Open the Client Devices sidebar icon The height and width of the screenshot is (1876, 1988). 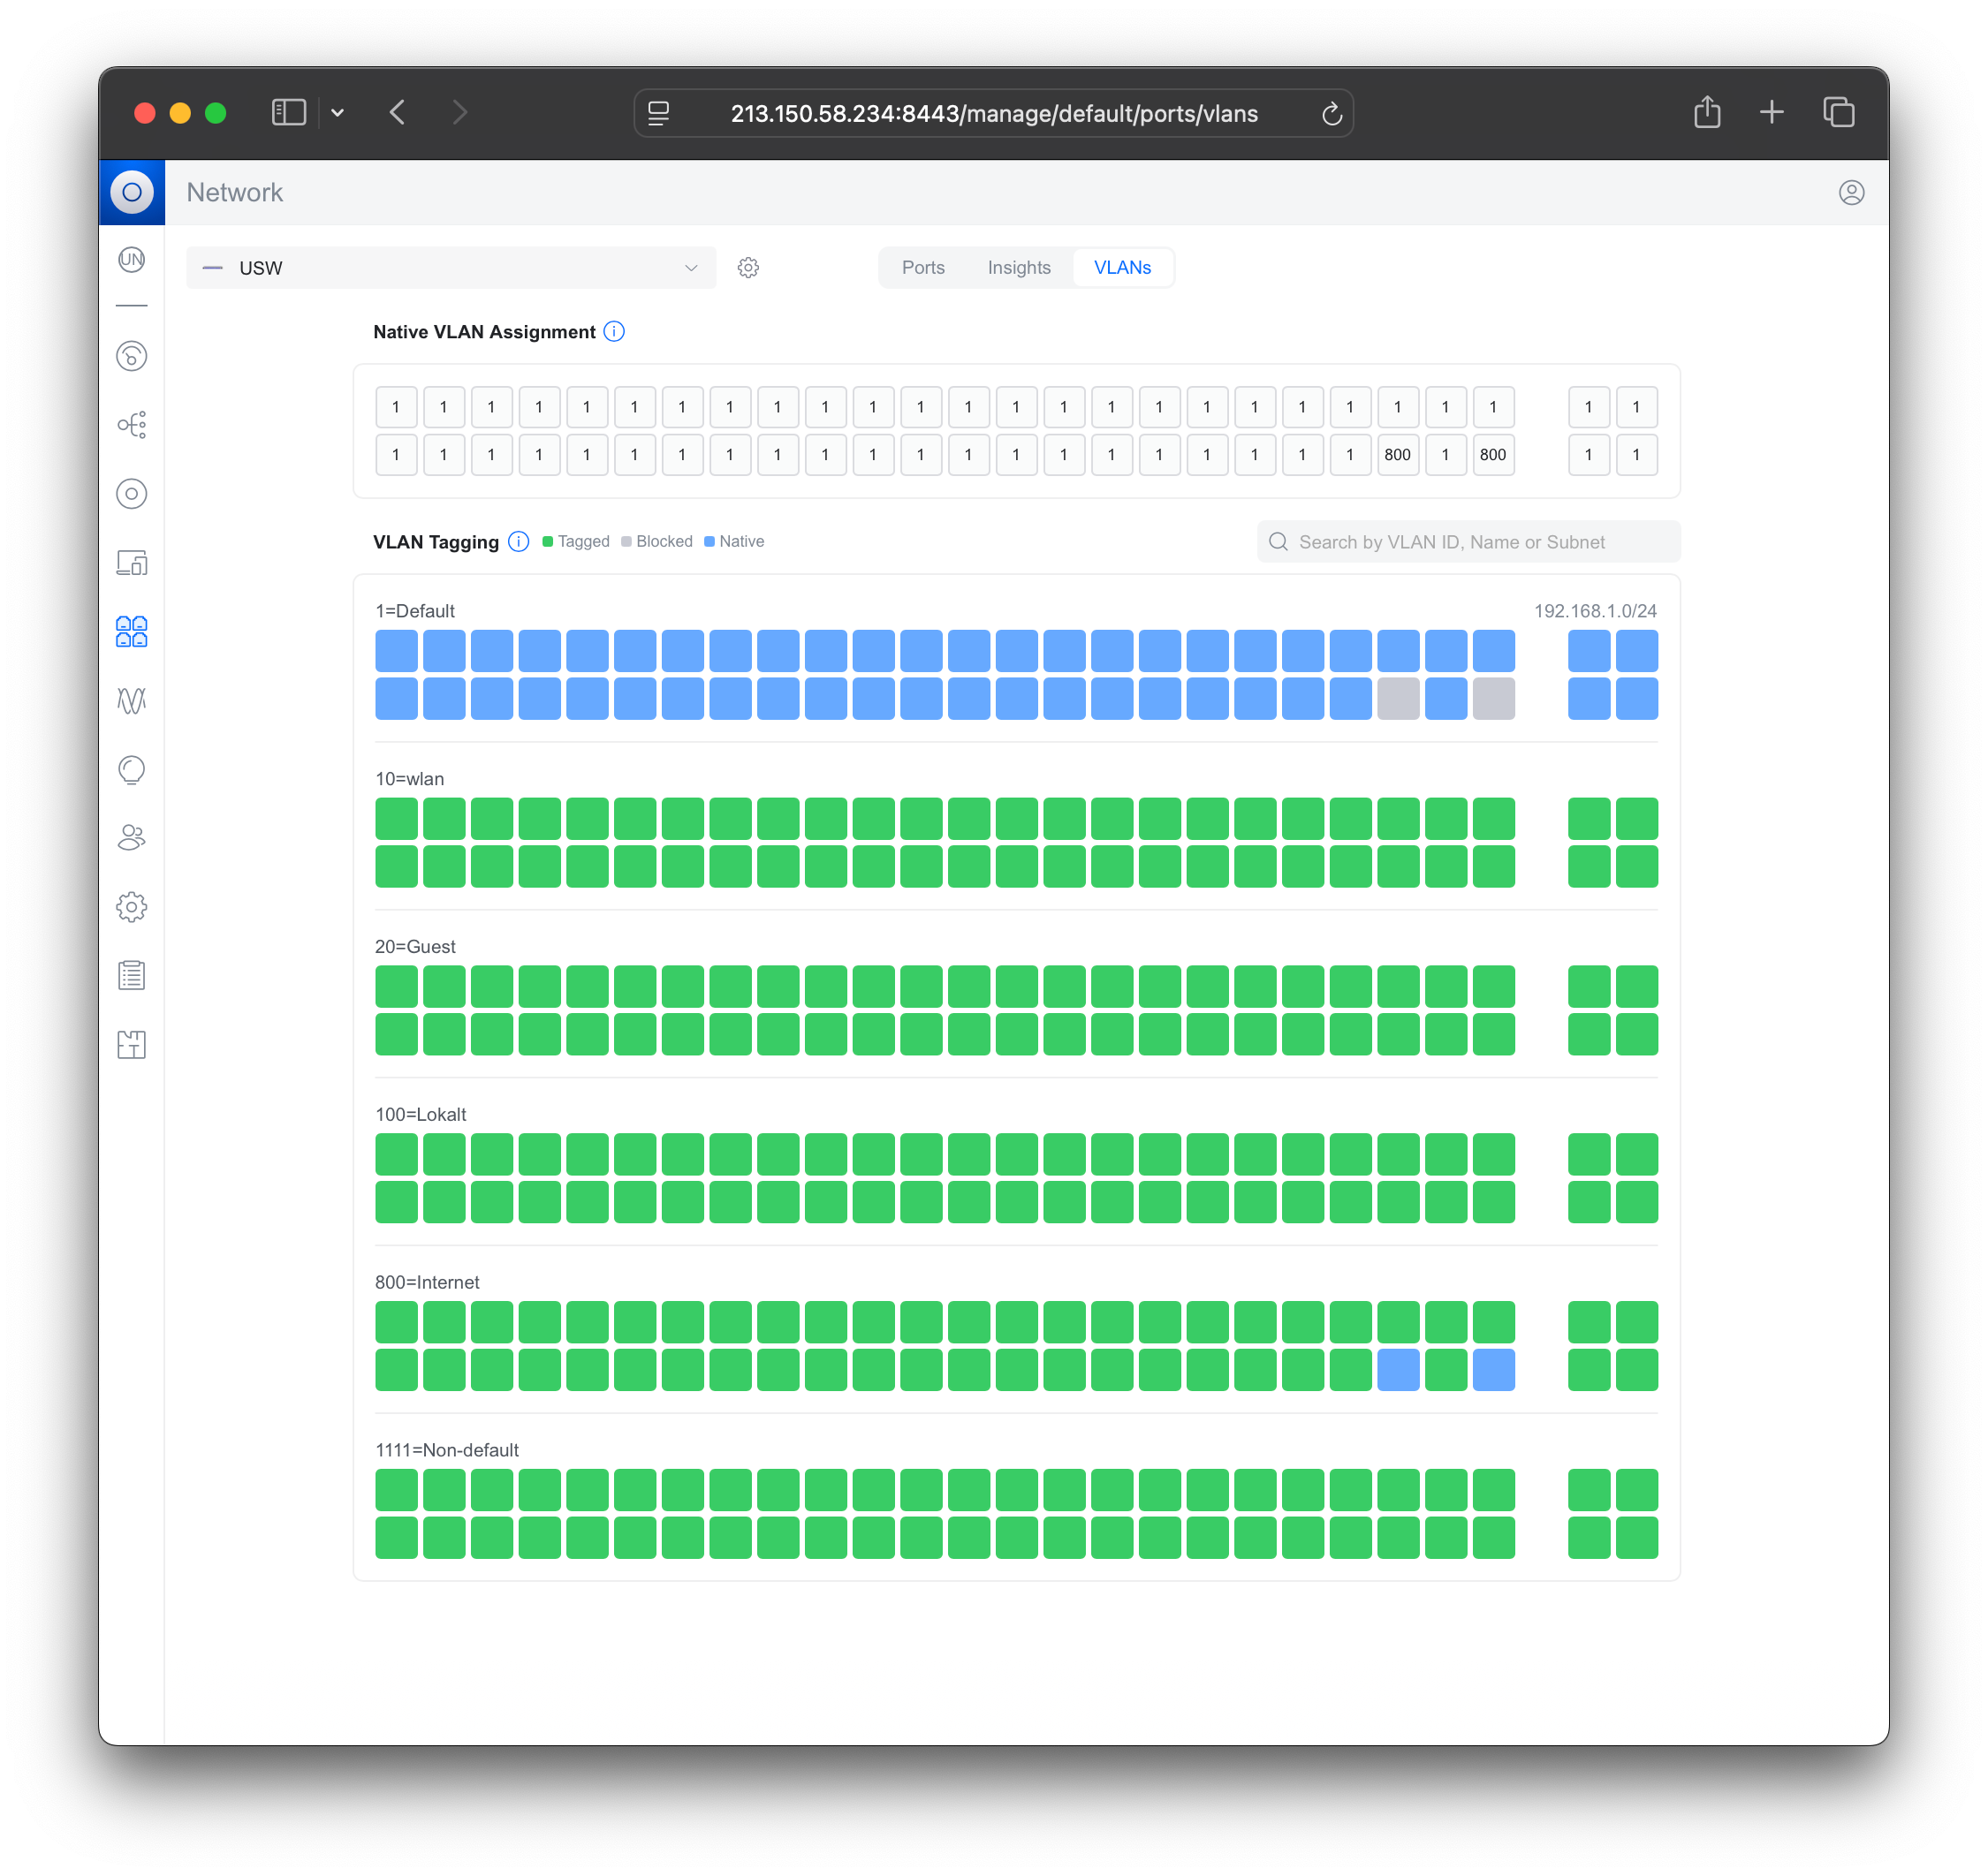pos(131,563)
